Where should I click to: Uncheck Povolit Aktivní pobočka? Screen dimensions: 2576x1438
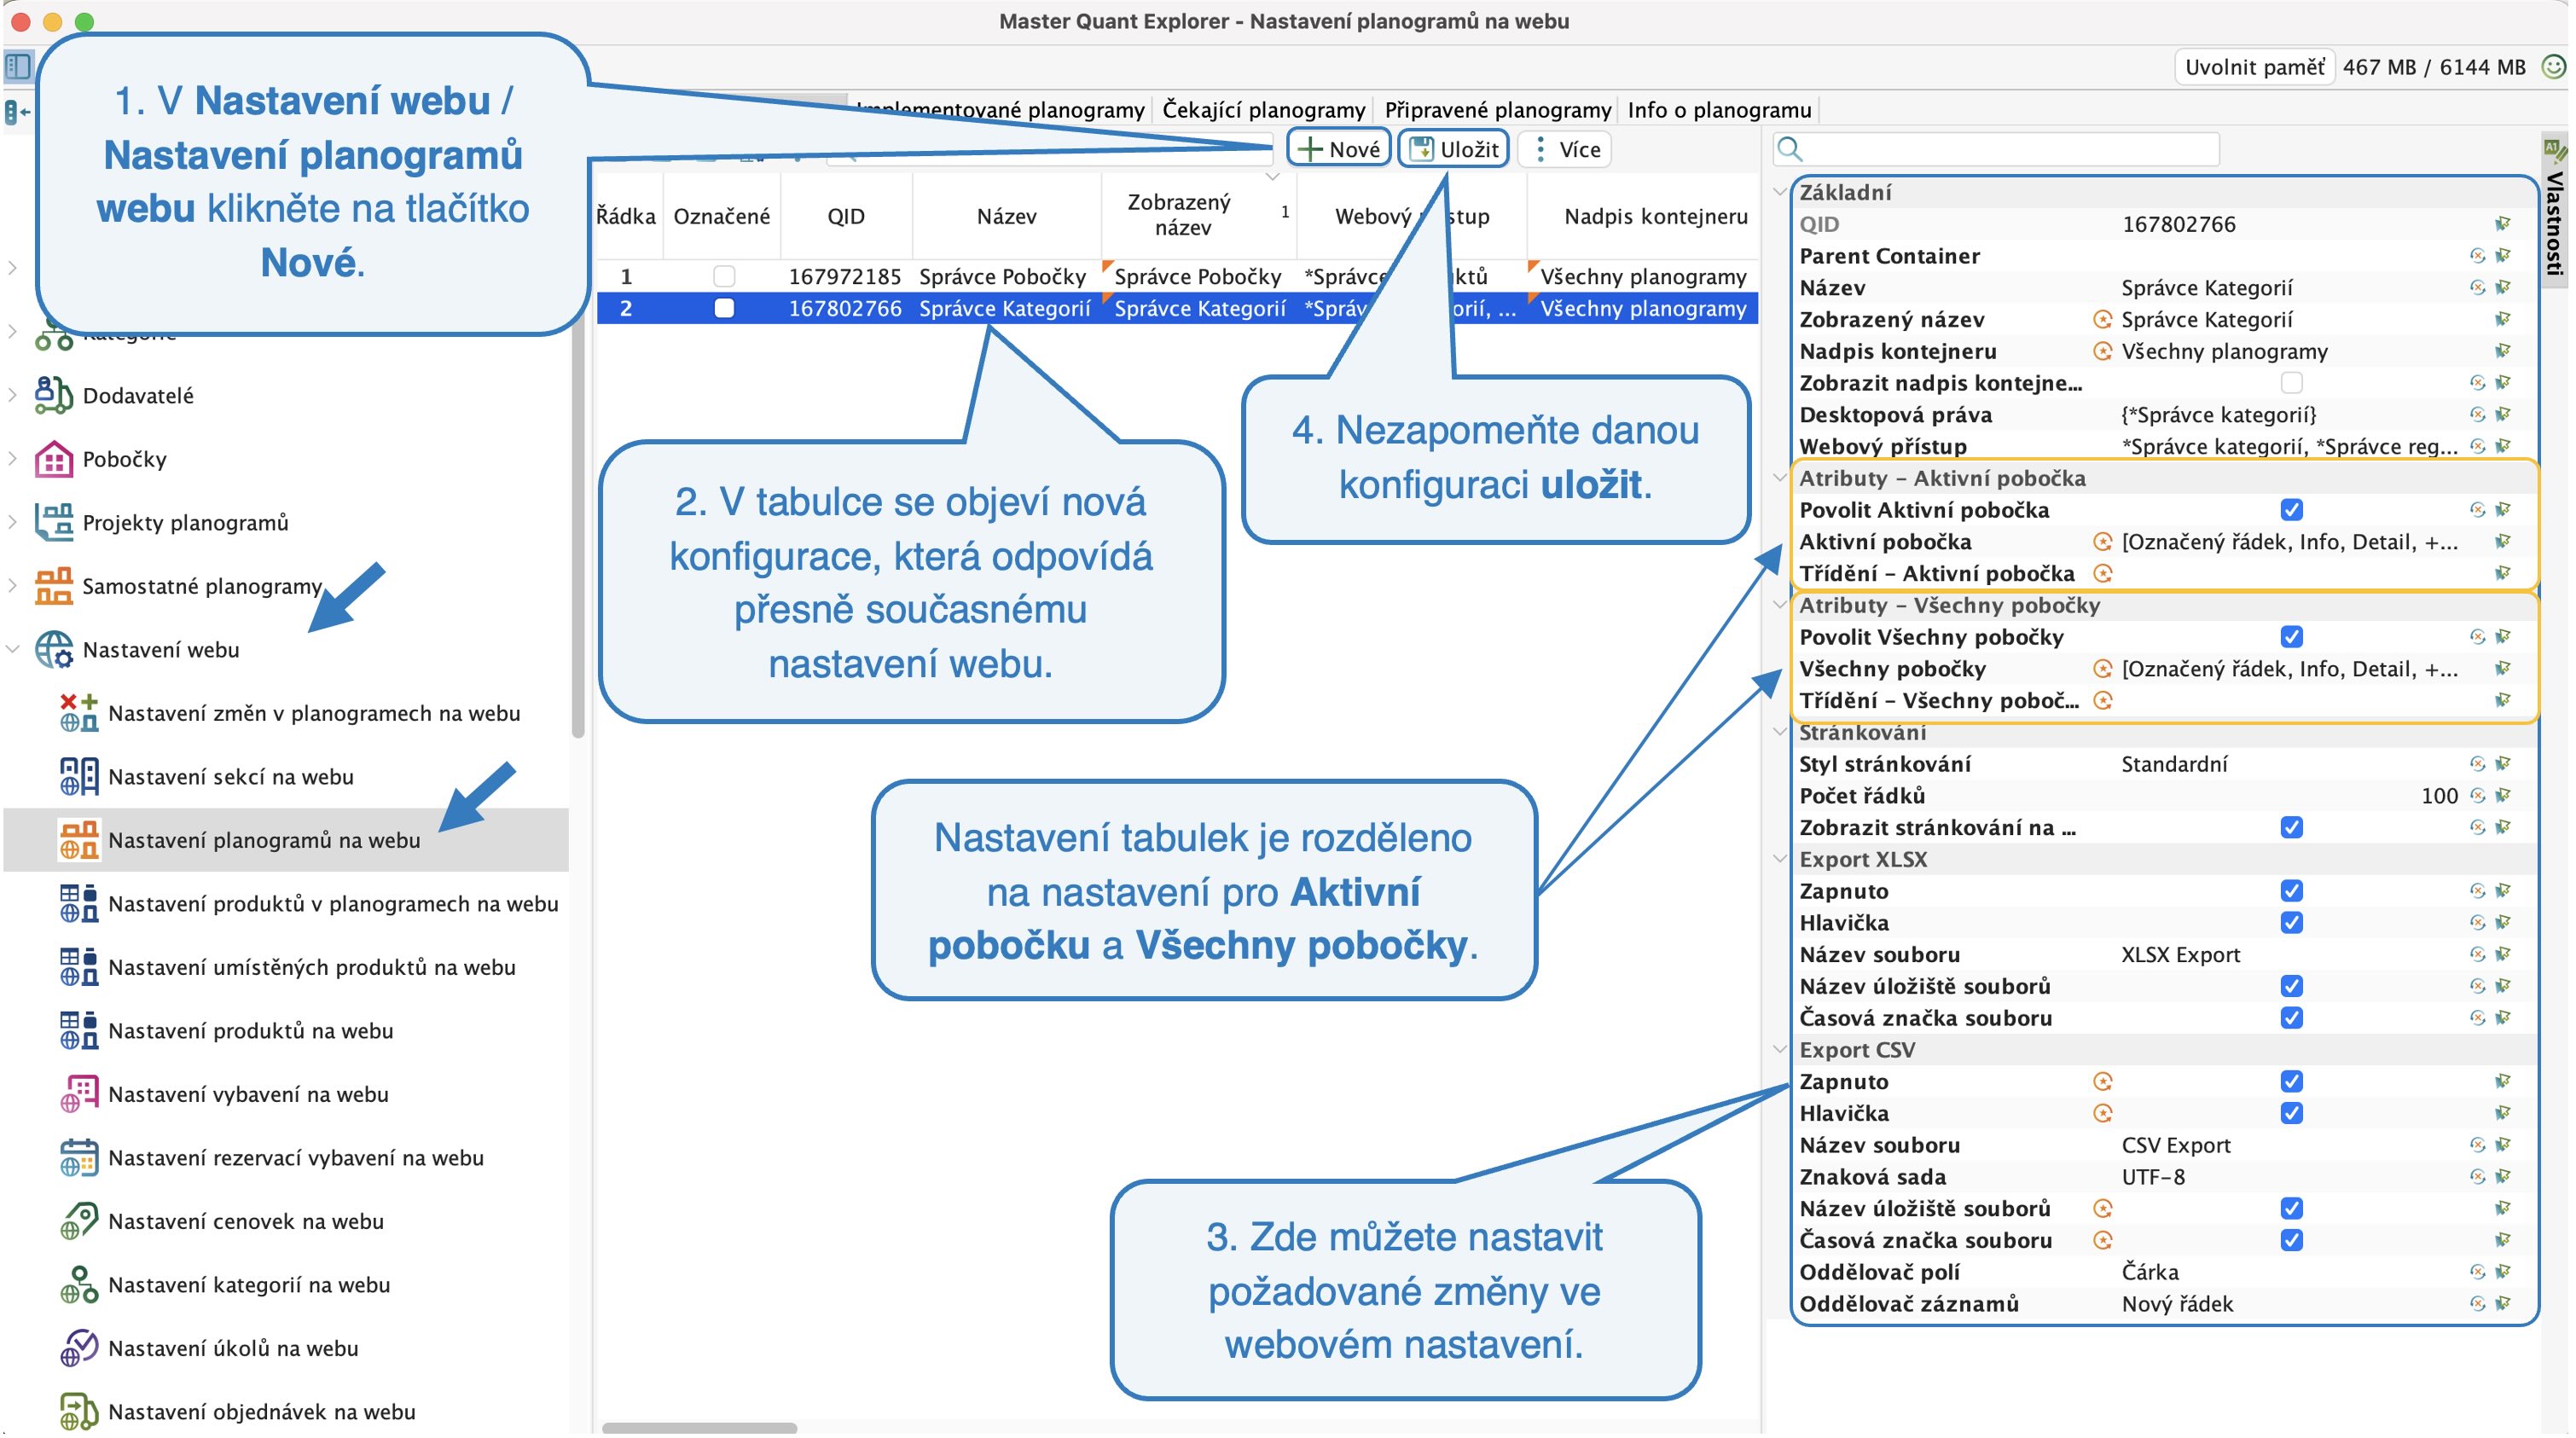click(2291, 510)
